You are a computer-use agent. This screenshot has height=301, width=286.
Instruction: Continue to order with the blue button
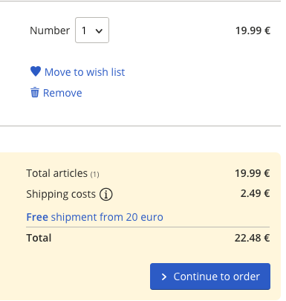[210, 276]
